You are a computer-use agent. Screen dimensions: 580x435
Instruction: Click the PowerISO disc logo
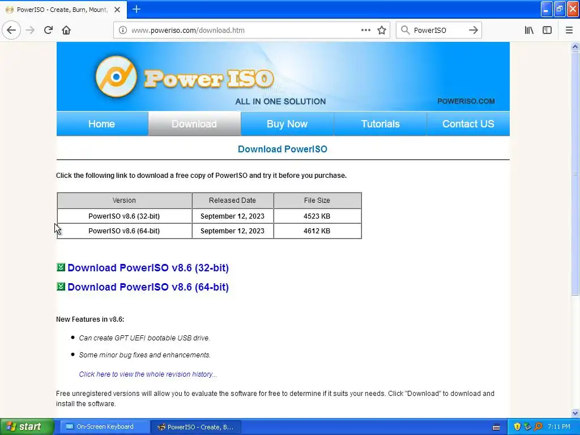[116, 76]
